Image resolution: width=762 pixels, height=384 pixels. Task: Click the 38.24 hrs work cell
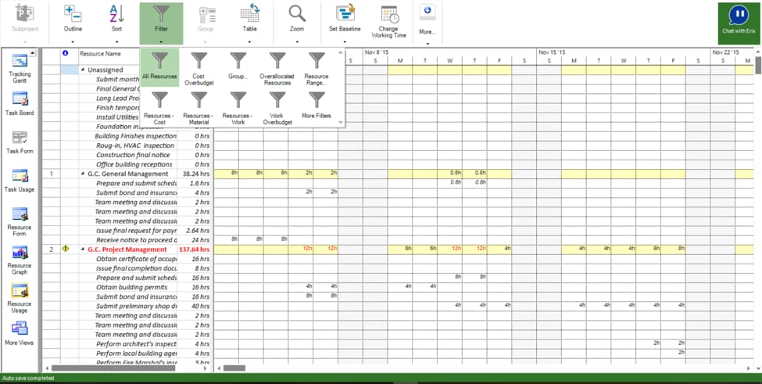point(195,174)
